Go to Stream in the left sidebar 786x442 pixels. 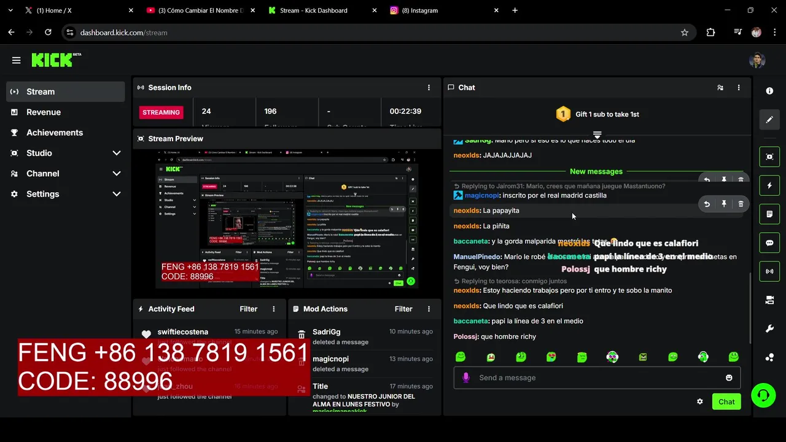pyautogui.click(x=65, y=91)
